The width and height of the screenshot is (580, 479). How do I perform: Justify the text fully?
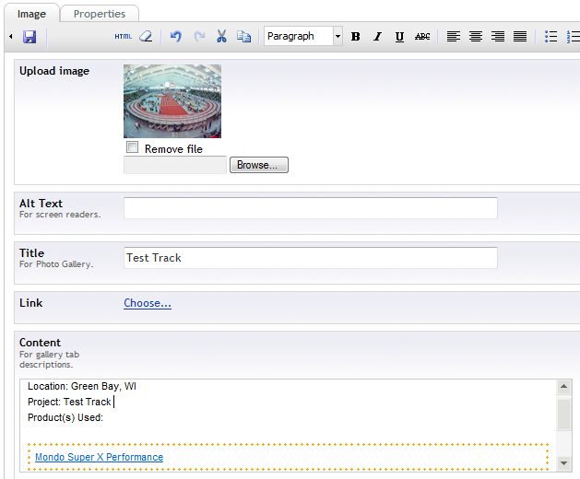520,37
